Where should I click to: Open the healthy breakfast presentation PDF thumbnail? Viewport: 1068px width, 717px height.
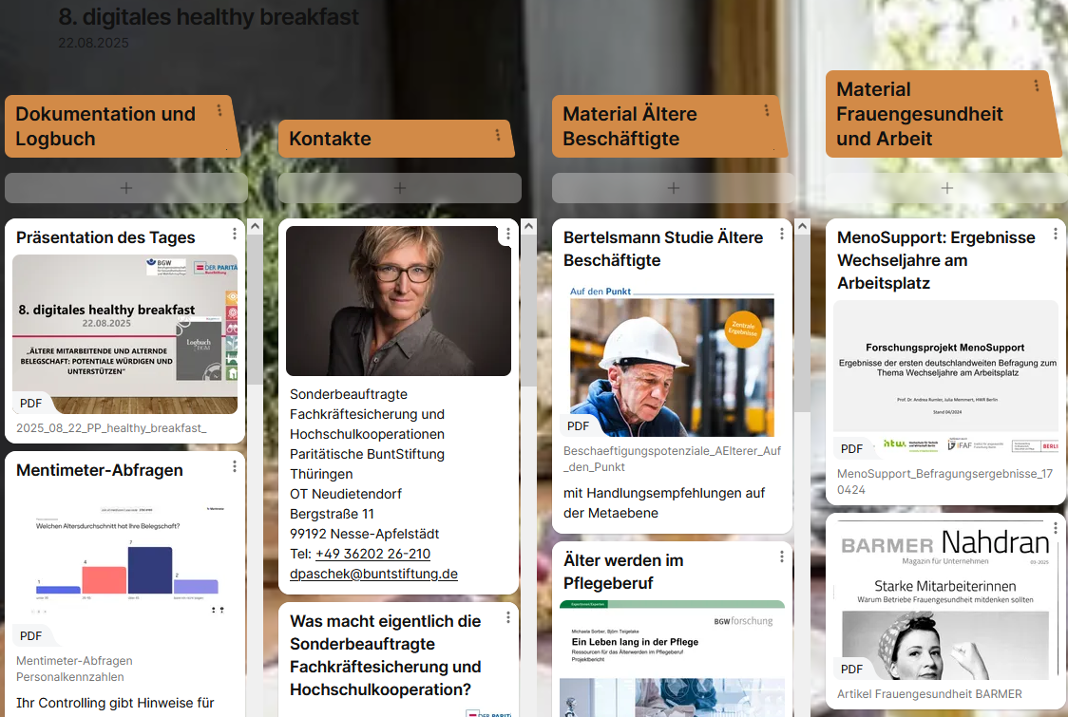[x=125, y=333]
